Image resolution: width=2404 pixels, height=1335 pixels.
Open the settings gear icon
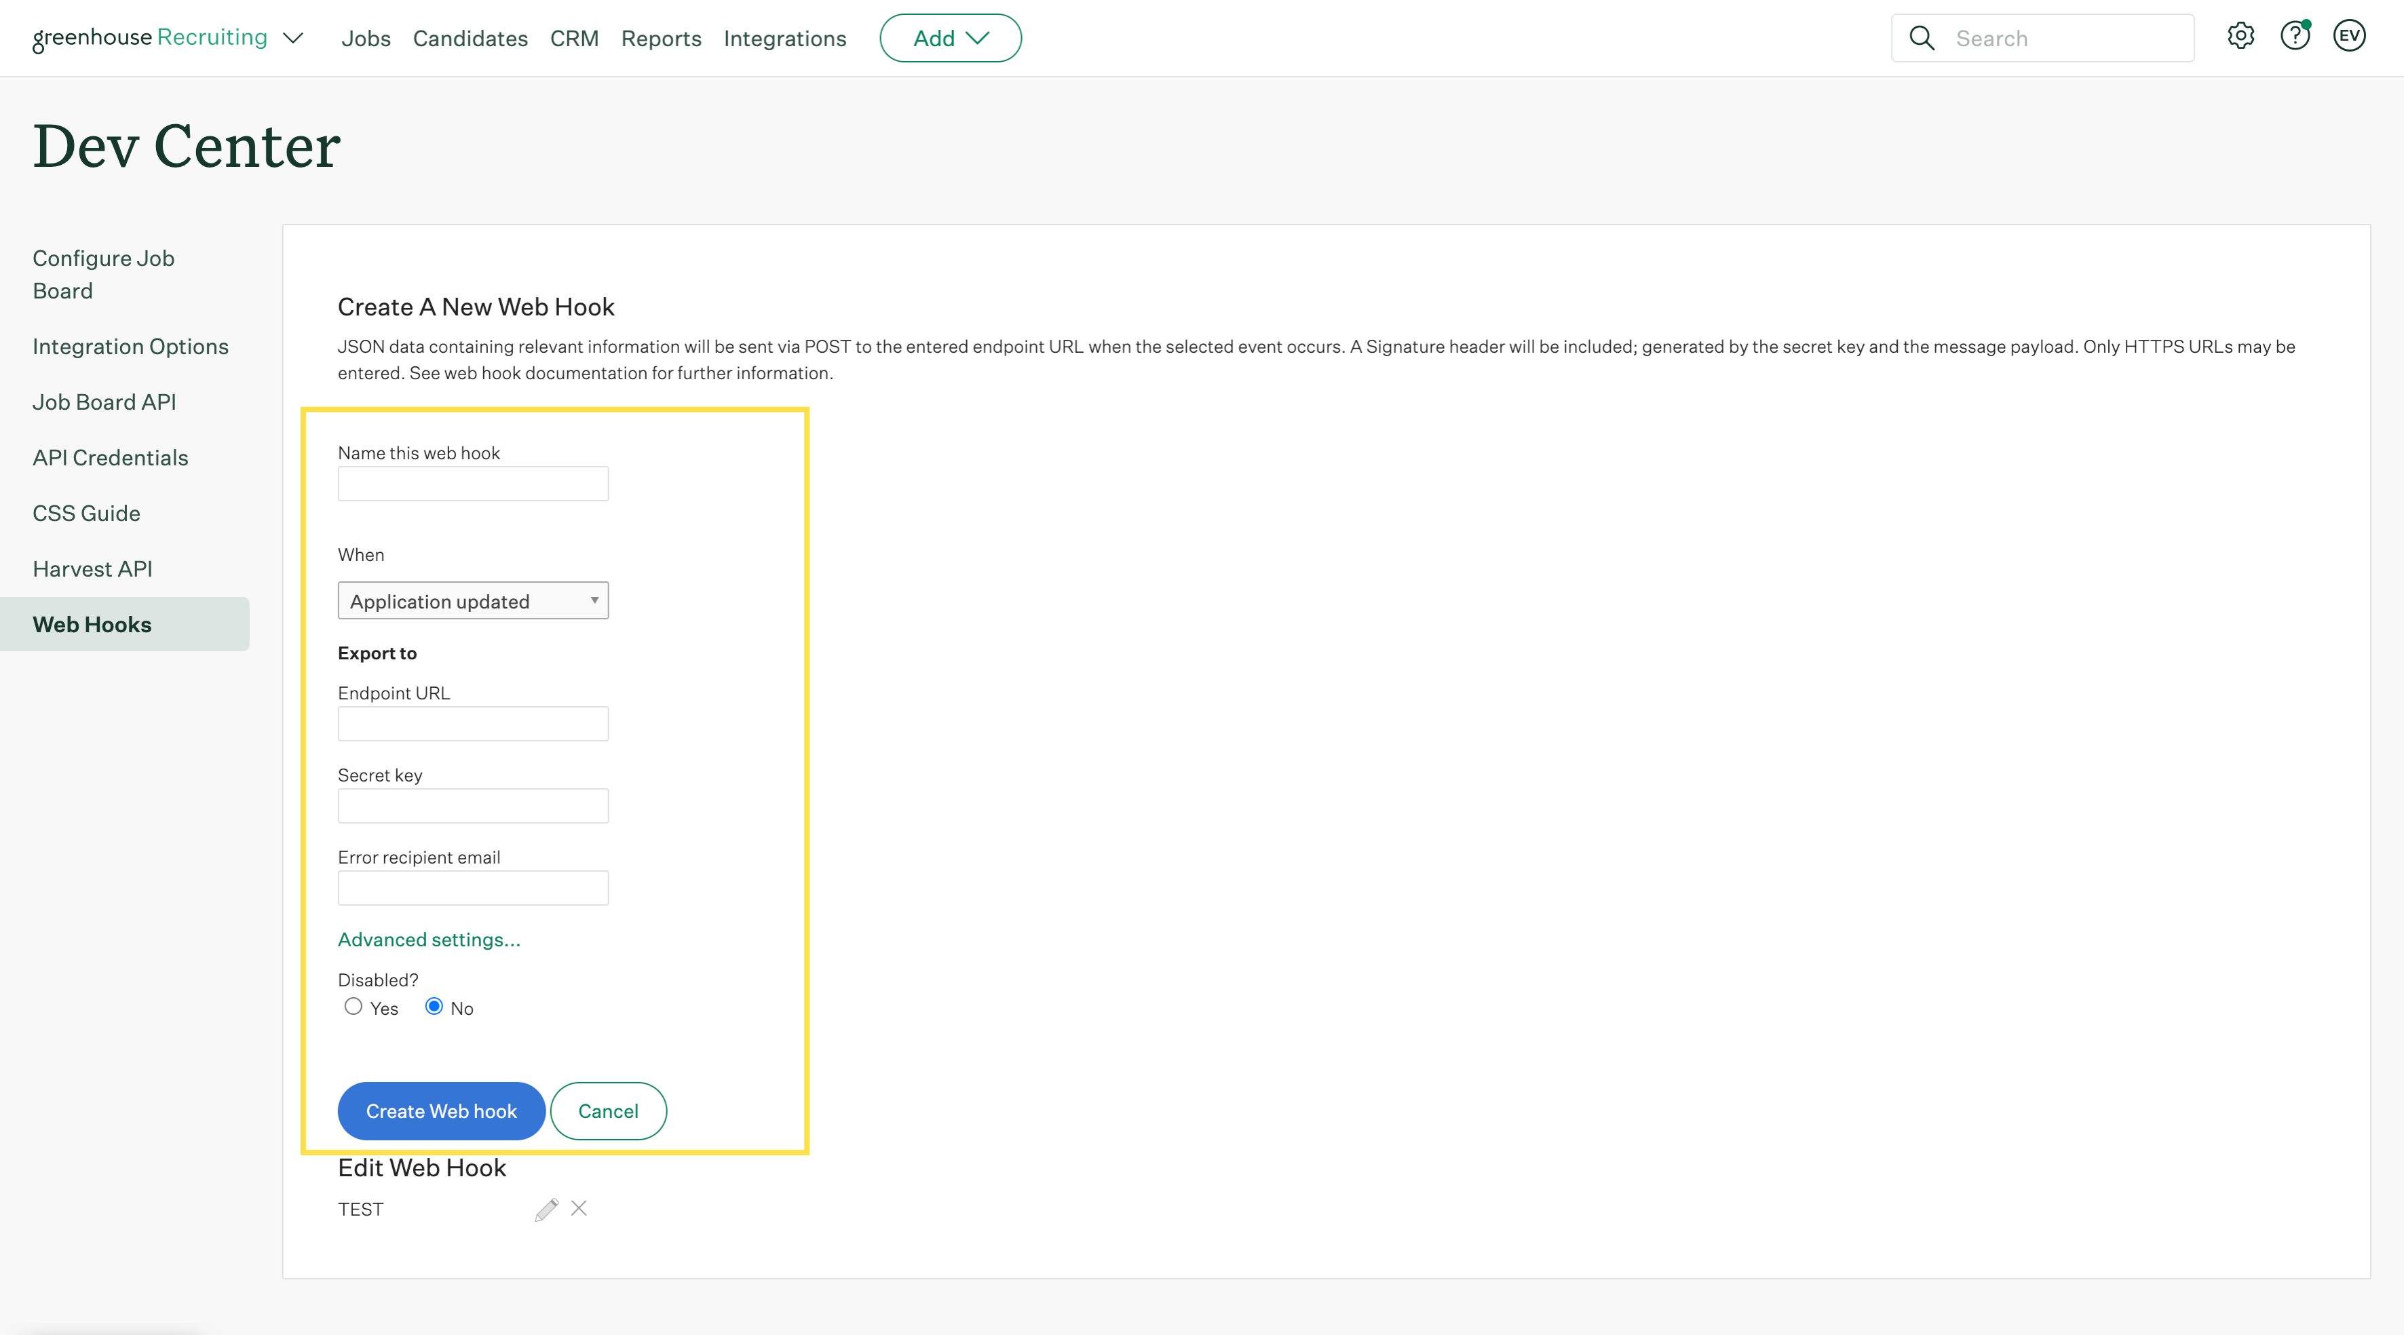[x=2240, y=37]
